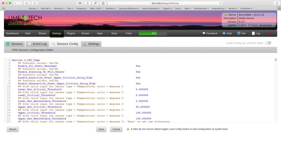Click Enable_All_Event_Messages Yes value
281x155 pixels.
pyautogui.click(x=138, y=66)
